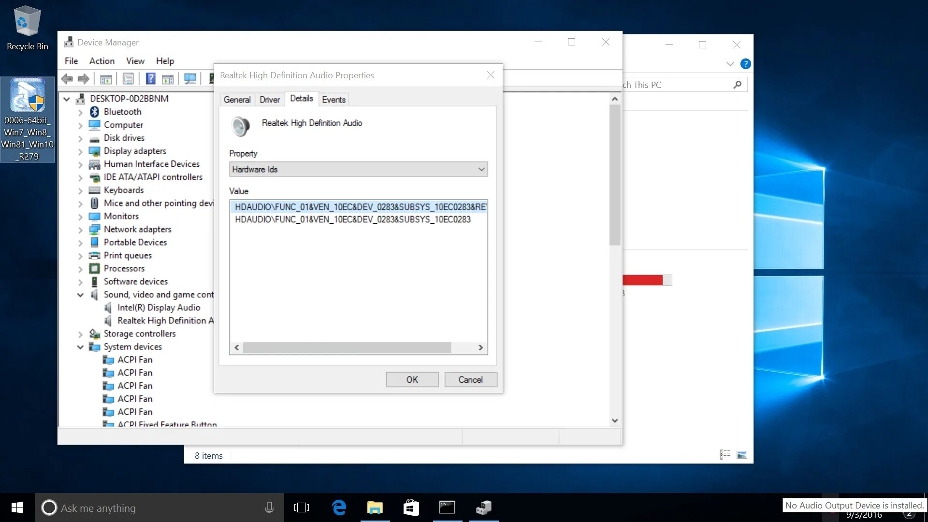The height and width of the screenshot is (522, 928).
Task: Expand the Hardware Ids property dropdown
Action: pos(481,170)
